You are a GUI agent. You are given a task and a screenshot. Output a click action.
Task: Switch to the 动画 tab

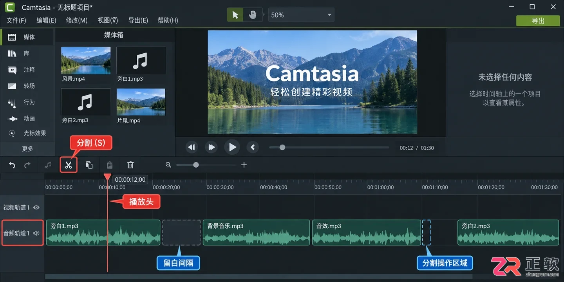point(27,118)
